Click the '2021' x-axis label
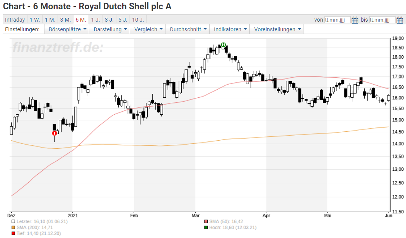 (x=73, y=216)
